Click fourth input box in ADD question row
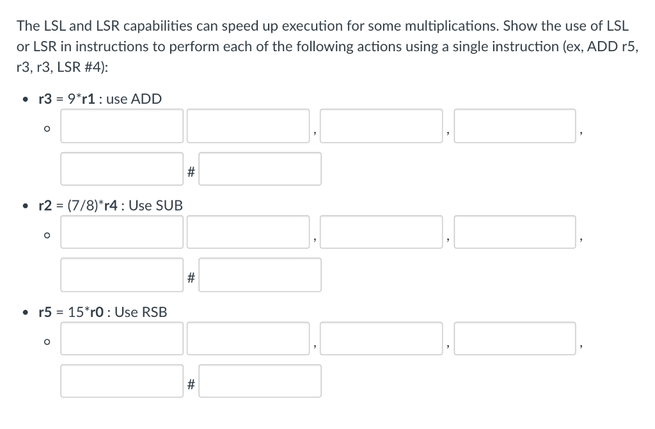The width and height of the screenshot is (655, 429). point(515,125)
